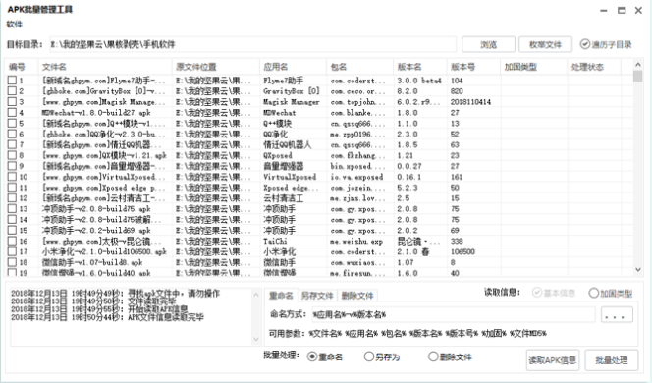This screenshot has width=652, height=383.
Task: Check the checkbox for row 6 QQ净化
Action: 12,134
